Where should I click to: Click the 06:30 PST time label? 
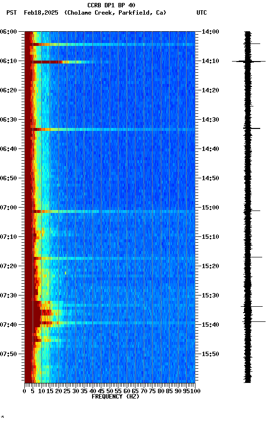tap(8, 120)
